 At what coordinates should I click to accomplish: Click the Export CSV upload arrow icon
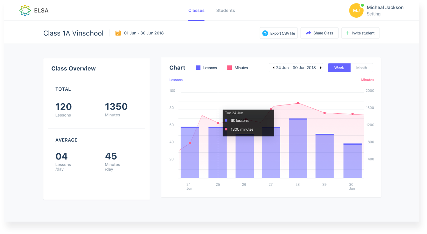[265, 33]
